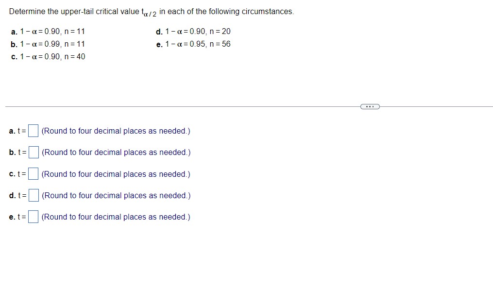Click the answer box for part c
Viewport: 493px width, 290px height.
pos(33,173)
